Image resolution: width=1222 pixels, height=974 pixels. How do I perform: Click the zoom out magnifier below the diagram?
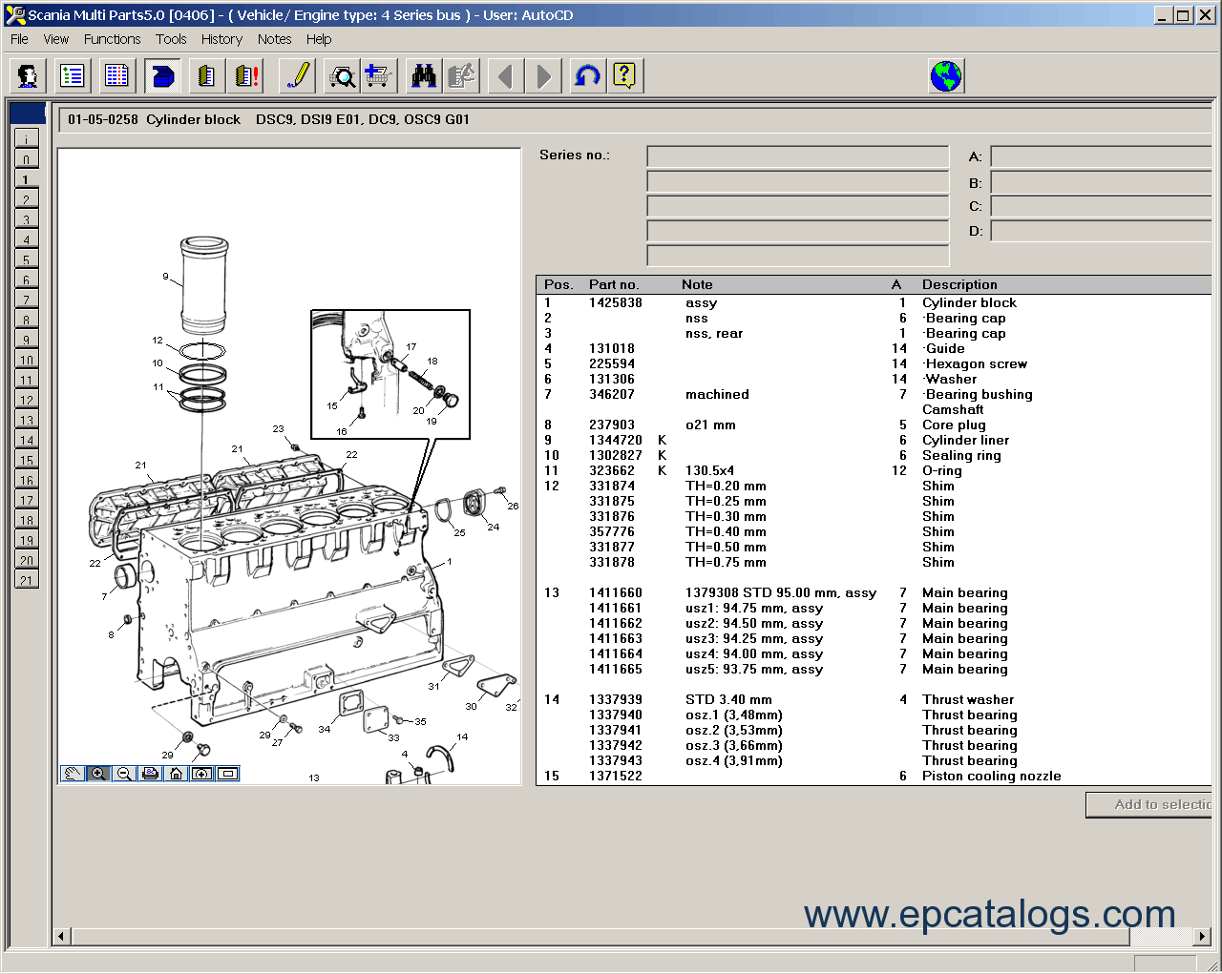click(x=124, y=774)
